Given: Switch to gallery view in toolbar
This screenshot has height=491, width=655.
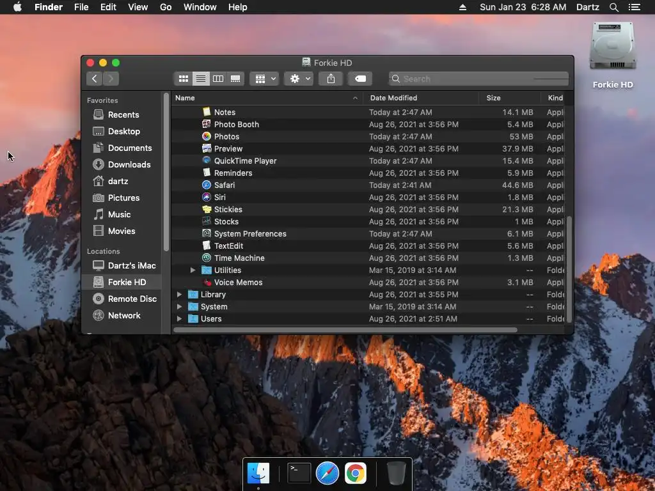Looking at the screenshot, I should click(x=235, y=79).
